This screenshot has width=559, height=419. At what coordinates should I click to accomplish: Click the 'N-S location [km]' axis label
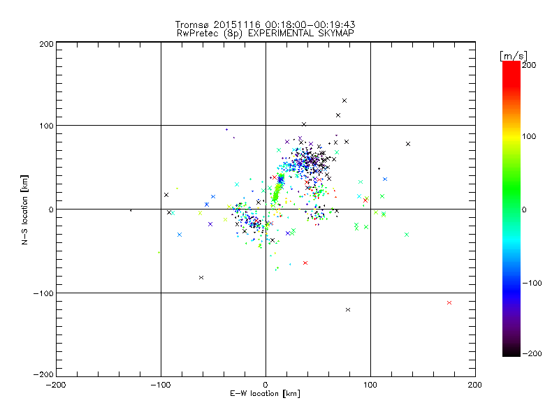(x=24, y=210)
